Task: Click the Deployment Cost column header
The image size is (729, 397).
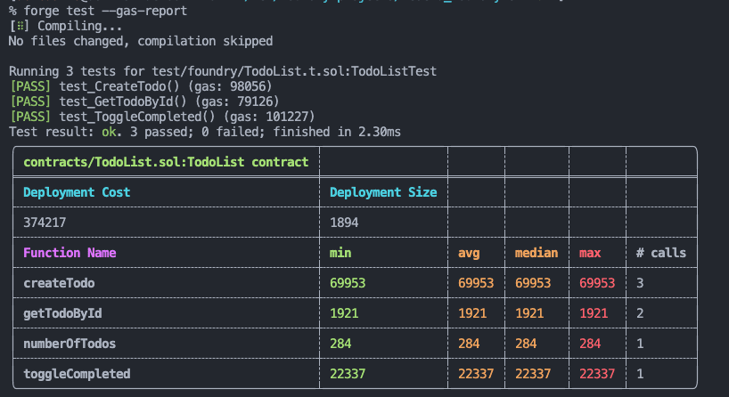Action: [77, 192]
